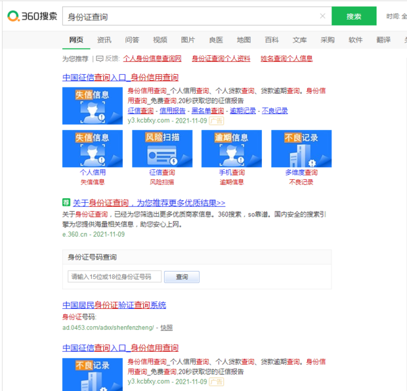Open the 地图 tab
Image resolution: width=407 pixels, height=391 pixels.
pyautogui.click(x=244, y=40)
